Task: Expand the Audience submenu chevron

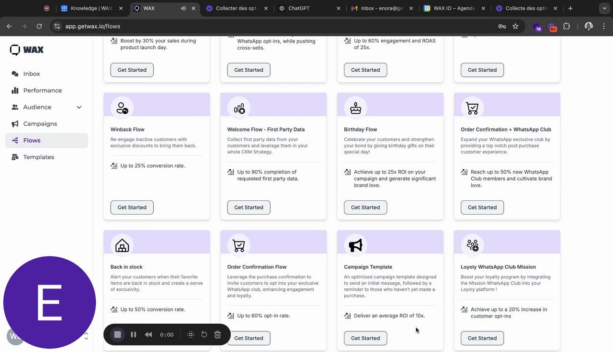Action: click(79, 107)
